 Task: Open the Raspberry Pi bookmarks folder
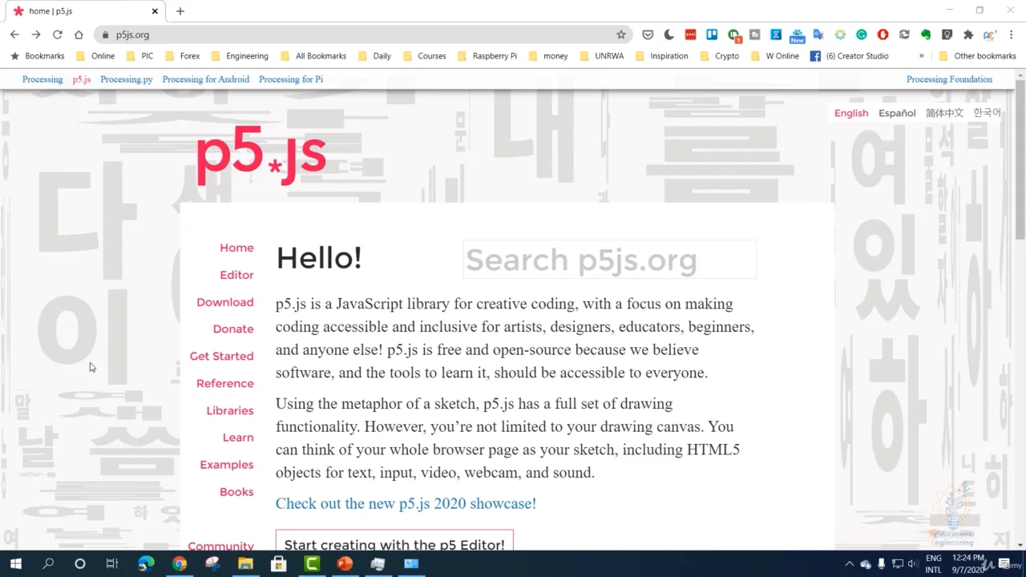487,56
